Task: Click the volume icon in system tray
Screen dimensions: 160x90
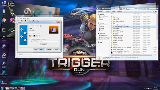Action: pyautogui.click(x=149, y=88)
